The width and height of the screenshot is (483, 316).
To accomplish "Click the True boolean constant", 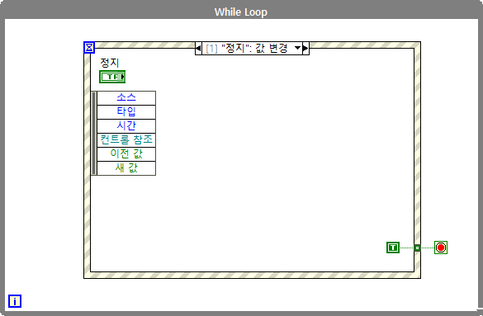I will click(393, 248).
